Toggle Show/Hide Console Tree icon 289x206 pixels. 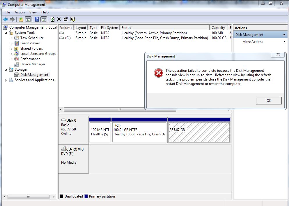point(28,19)
